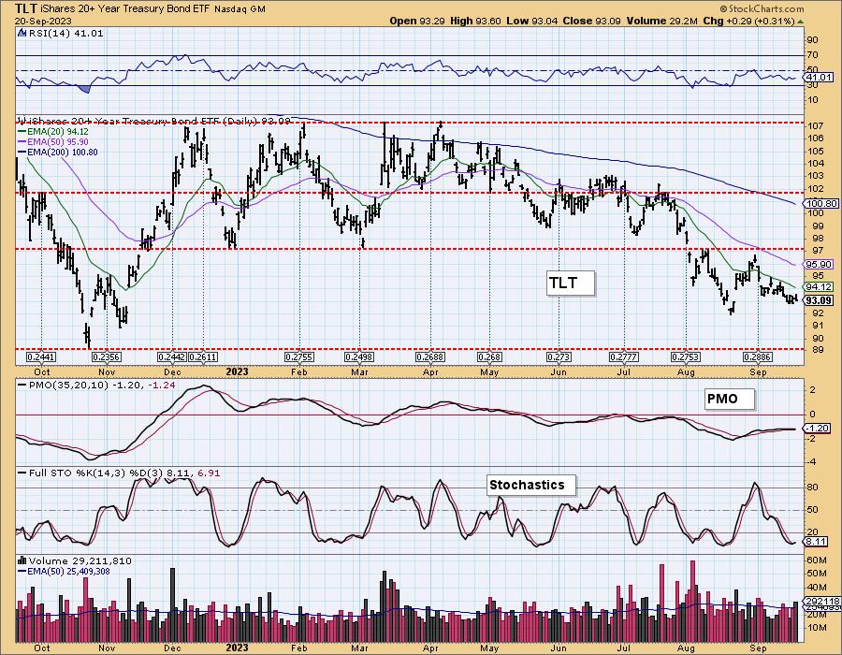Click the bar-chart icon beside Volume 29,211,810
This screenshot has width=842, height=655.
click(x=22, y=561)
